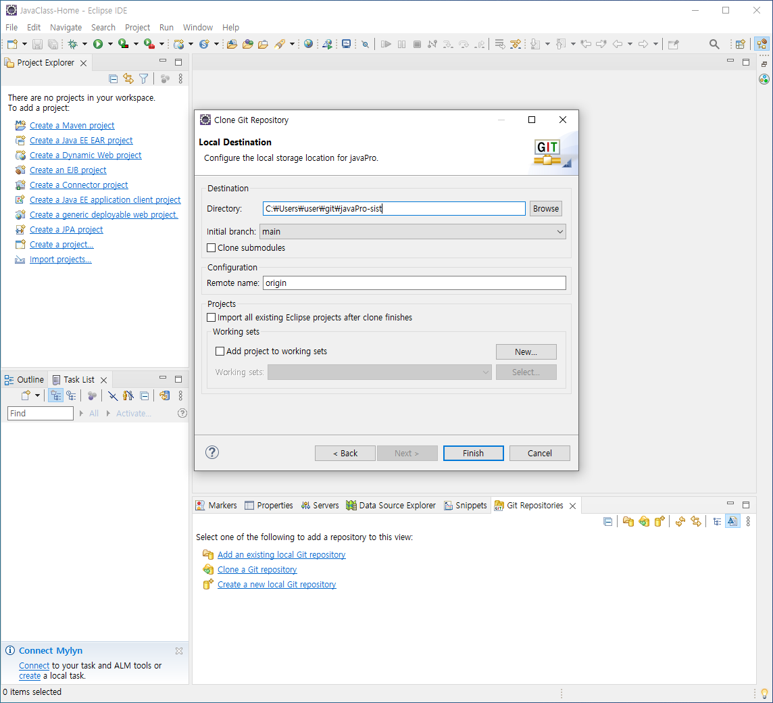Click the Next Annotation toolbar icon
Viewport: 773px width, 703px height.
point(536,44)
